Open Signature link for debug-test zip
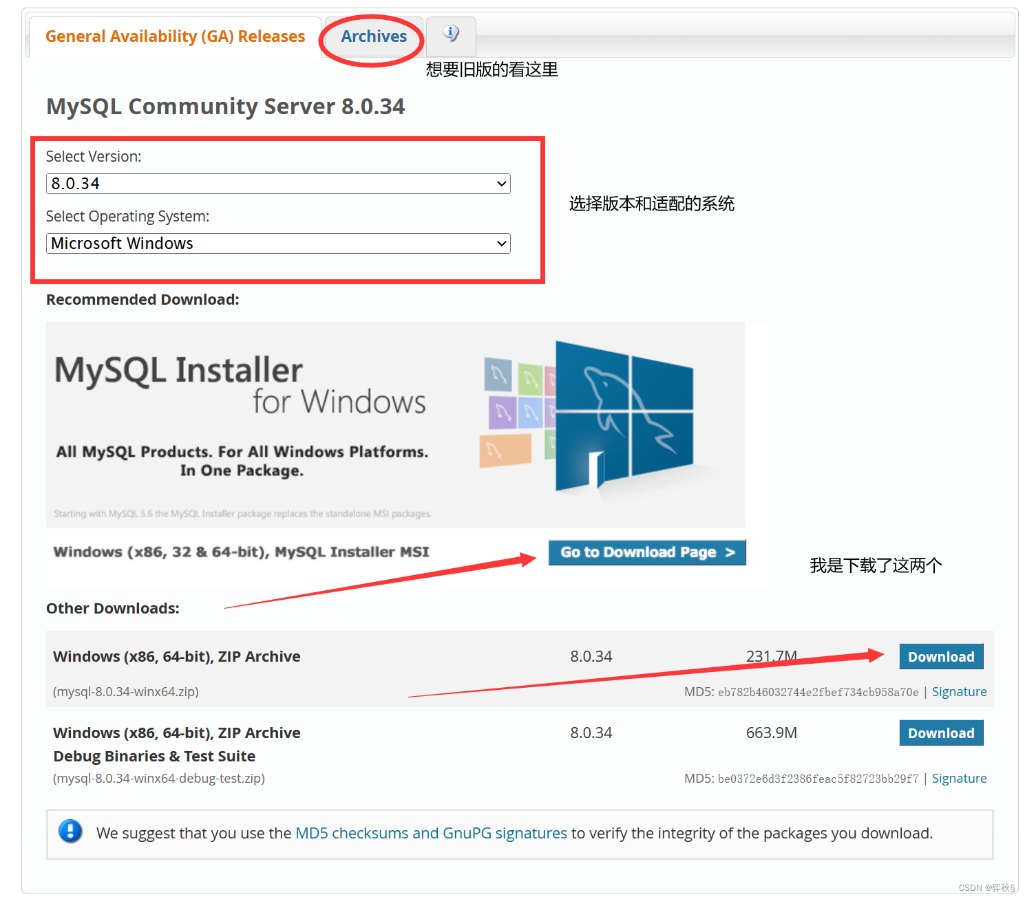This screenshot has height=899, width=1025. (959, 779)
